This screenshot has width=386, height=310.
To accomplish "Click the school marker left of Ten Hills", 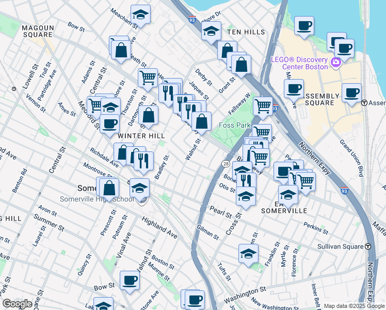I will [211, 32].
